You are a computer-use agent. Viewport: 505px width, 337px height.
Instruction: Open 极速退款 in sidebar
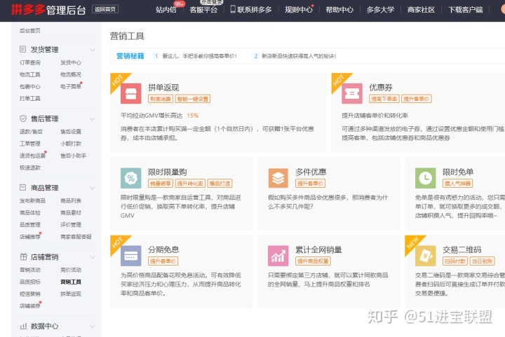pos(30,167)
